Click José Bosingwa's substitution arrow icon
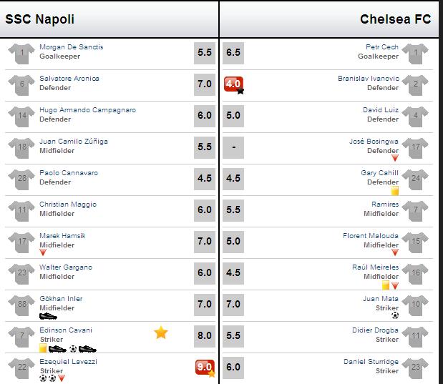The height and width of the screenshot is (384, 443). coord(395,158)
